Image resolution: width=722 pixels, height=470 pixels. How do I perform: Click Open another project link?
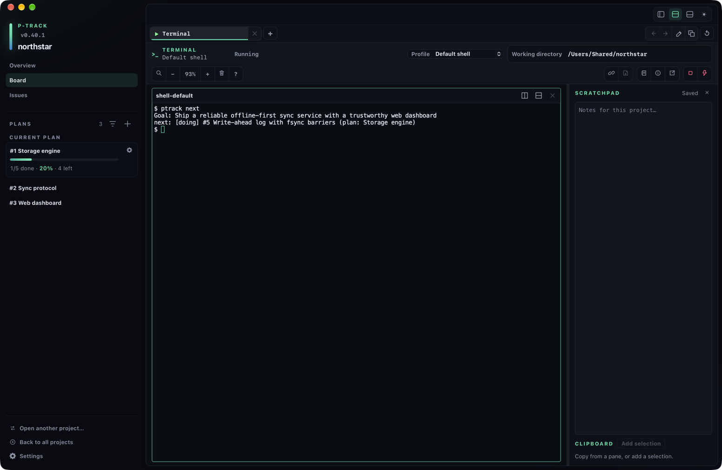[47, 428]
